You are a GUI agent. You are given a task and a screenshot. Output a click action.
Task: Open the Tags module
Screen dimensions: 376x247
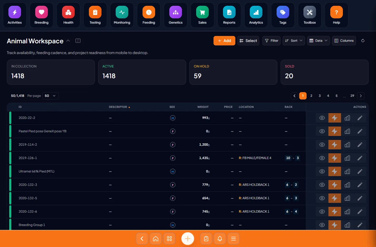pos(283,15)
